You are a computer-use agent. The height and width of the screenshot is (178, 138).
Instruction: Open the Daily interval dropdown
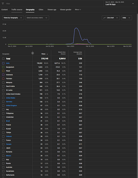pos(127,18)
